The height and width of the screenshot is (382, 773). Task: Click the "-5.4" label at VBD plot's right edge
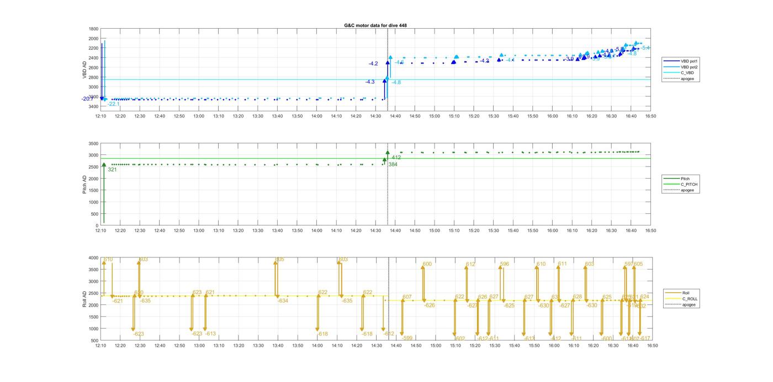(x=645, y=49)
